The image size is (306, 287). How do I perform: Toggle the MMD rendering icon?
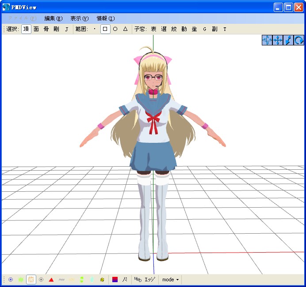[138, 280]
